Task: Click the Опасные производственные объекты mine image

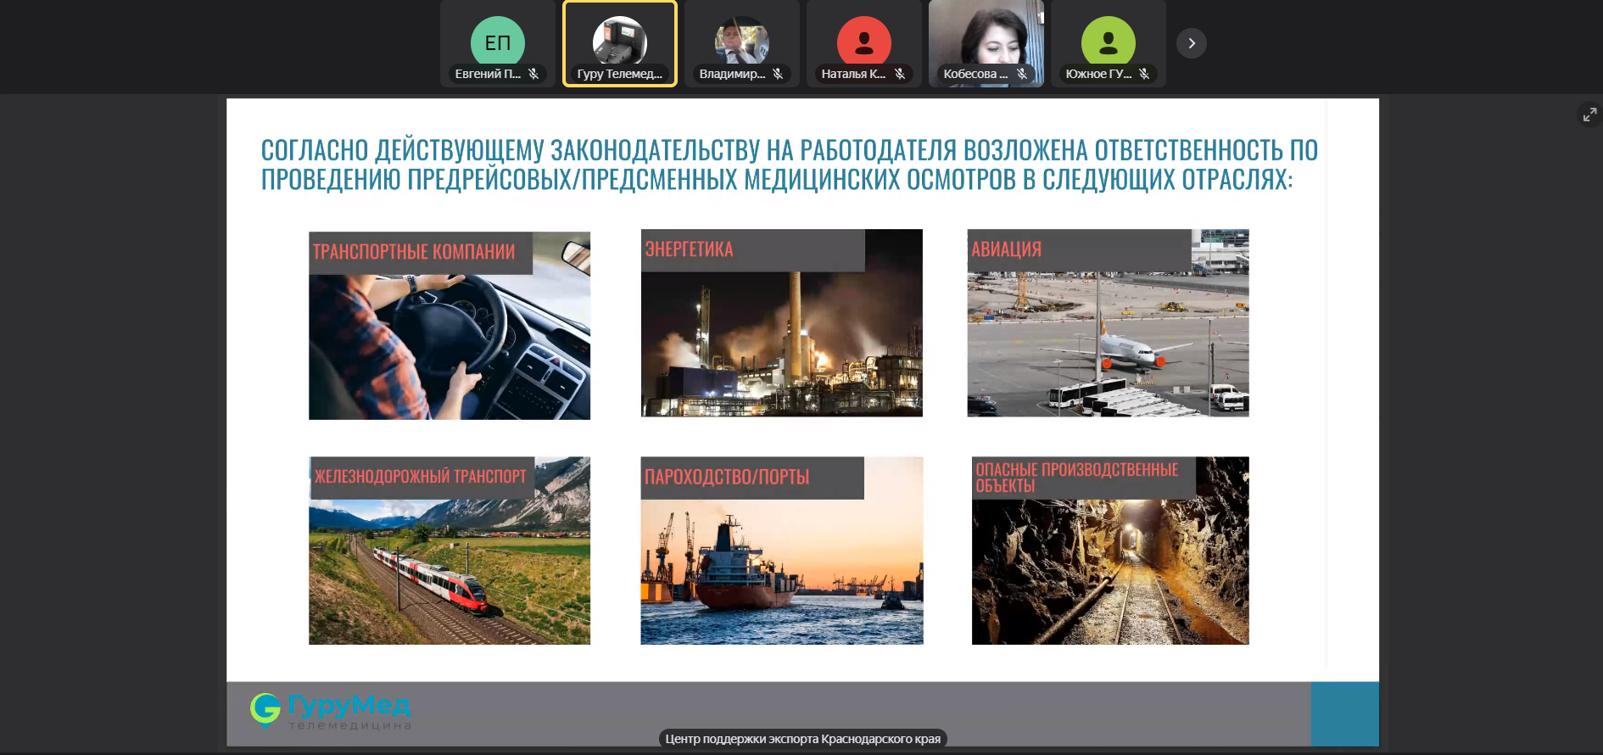Action: pyautogui.click(x=1109, y=568)
